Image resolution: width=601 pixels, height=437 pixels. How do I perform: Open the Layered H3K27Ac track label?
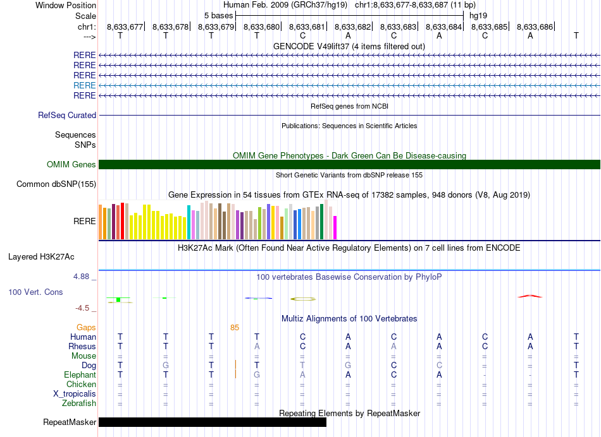41,257
